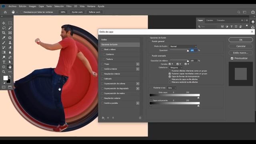The height and width of the screenshot is (144, 256).
Task: Select the Pen tool
Action: coord(10,57)
